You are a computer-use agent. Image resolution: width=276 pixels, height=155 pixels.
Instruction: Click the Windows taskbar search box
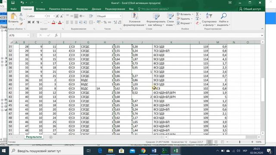pyautogui.click(x=47, y=151)
